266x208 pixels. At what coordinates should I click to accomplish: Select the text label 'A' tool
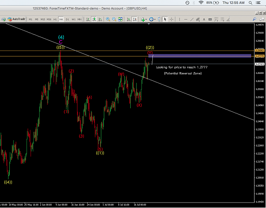click(x=204, y=20)
